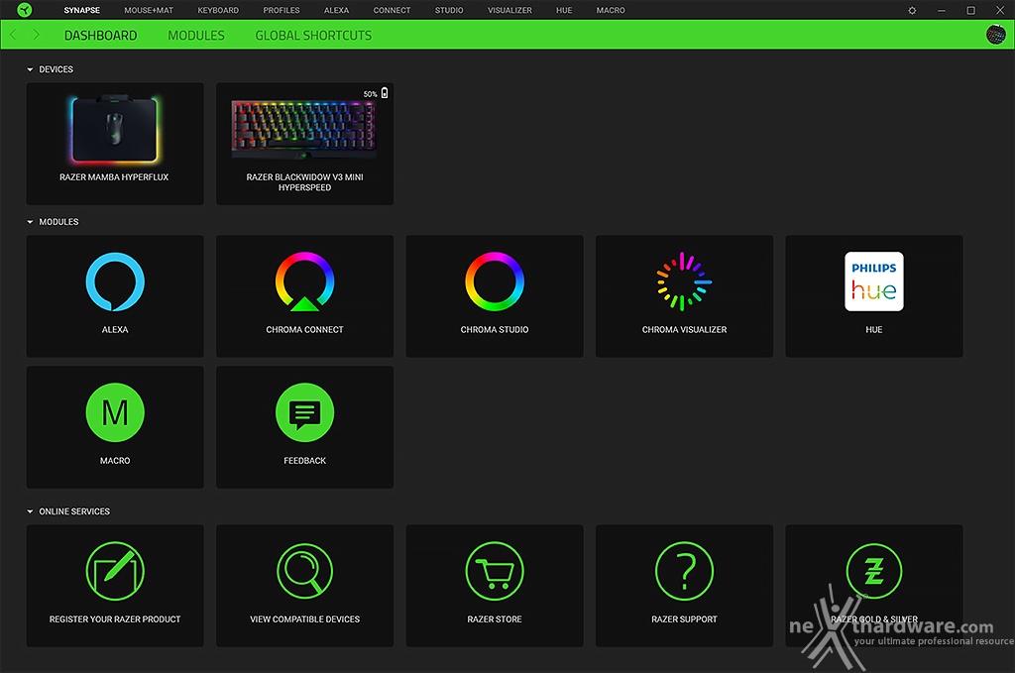Viewport: 1015px width, 673px height.
Task: Select the Razer Mamba Hyperflux device
Action: (115, 144)
